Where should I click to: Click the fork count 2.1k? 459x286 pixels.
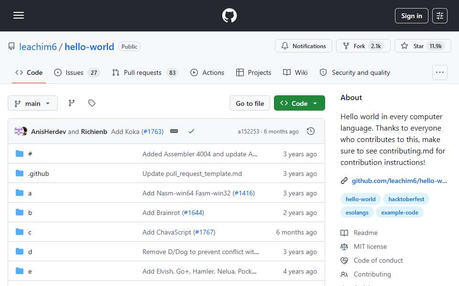[x=376, y=46]
